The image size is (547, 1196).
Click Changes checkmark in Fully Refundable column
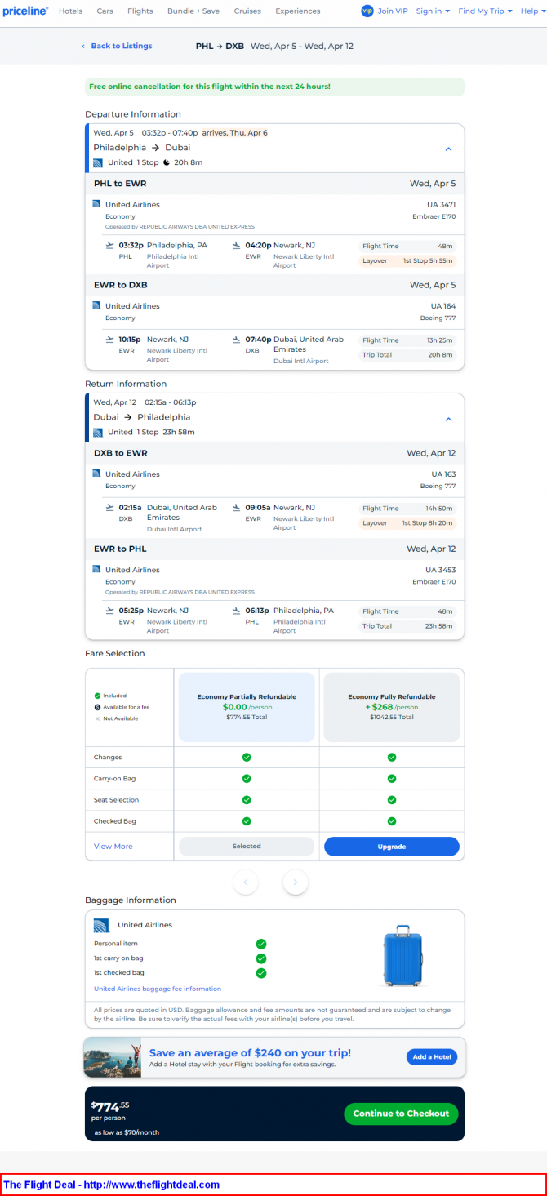392,758
